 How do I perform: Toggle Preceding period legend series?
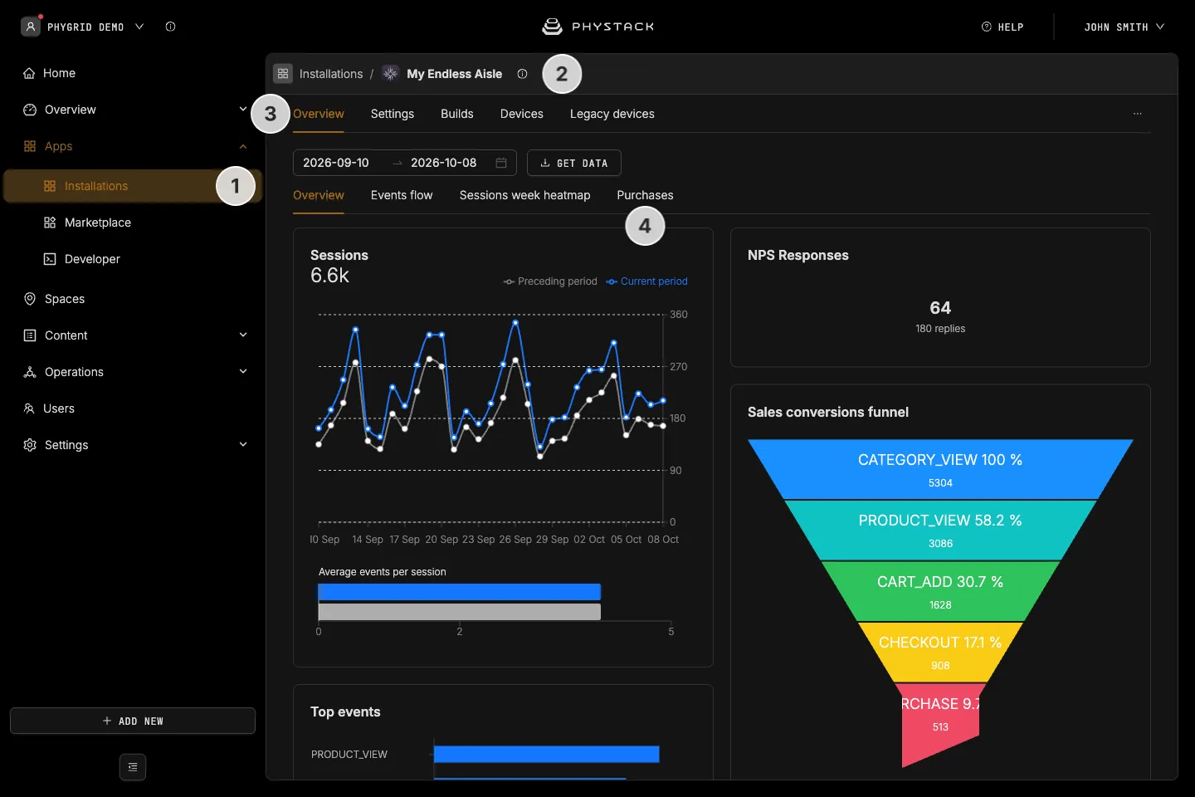[x=550, y=281]
